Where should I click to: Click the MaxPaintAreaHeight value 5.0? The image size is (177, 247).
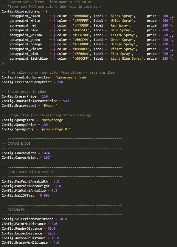coord(58,186)
